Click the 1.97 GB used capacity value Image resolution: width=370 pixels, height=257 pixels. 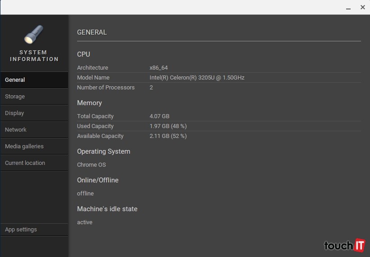pos(168,126)
